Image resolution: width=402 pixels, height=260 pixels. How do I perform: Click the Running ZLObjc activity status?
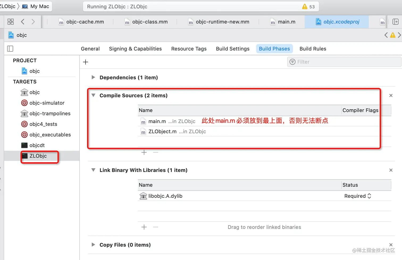click(x=117, y=7)
